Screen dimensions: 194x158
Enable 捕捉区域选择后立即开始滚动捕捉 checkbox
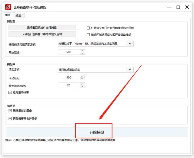click(x=88, y=35)
